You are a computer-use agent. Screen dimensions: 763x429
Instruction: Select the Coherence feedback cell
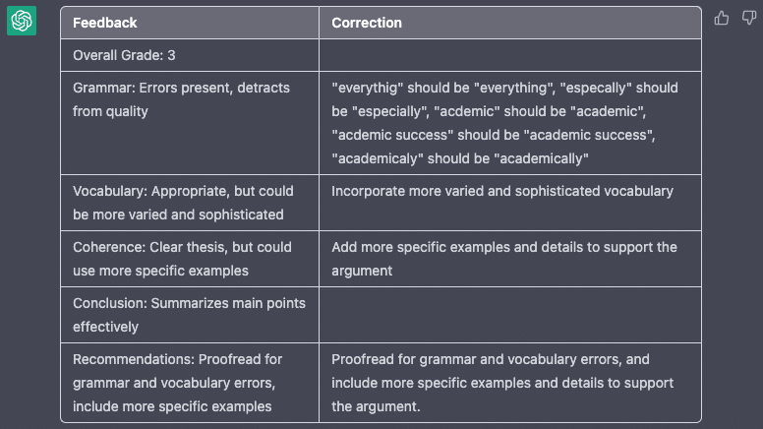(x=182, y=258)
